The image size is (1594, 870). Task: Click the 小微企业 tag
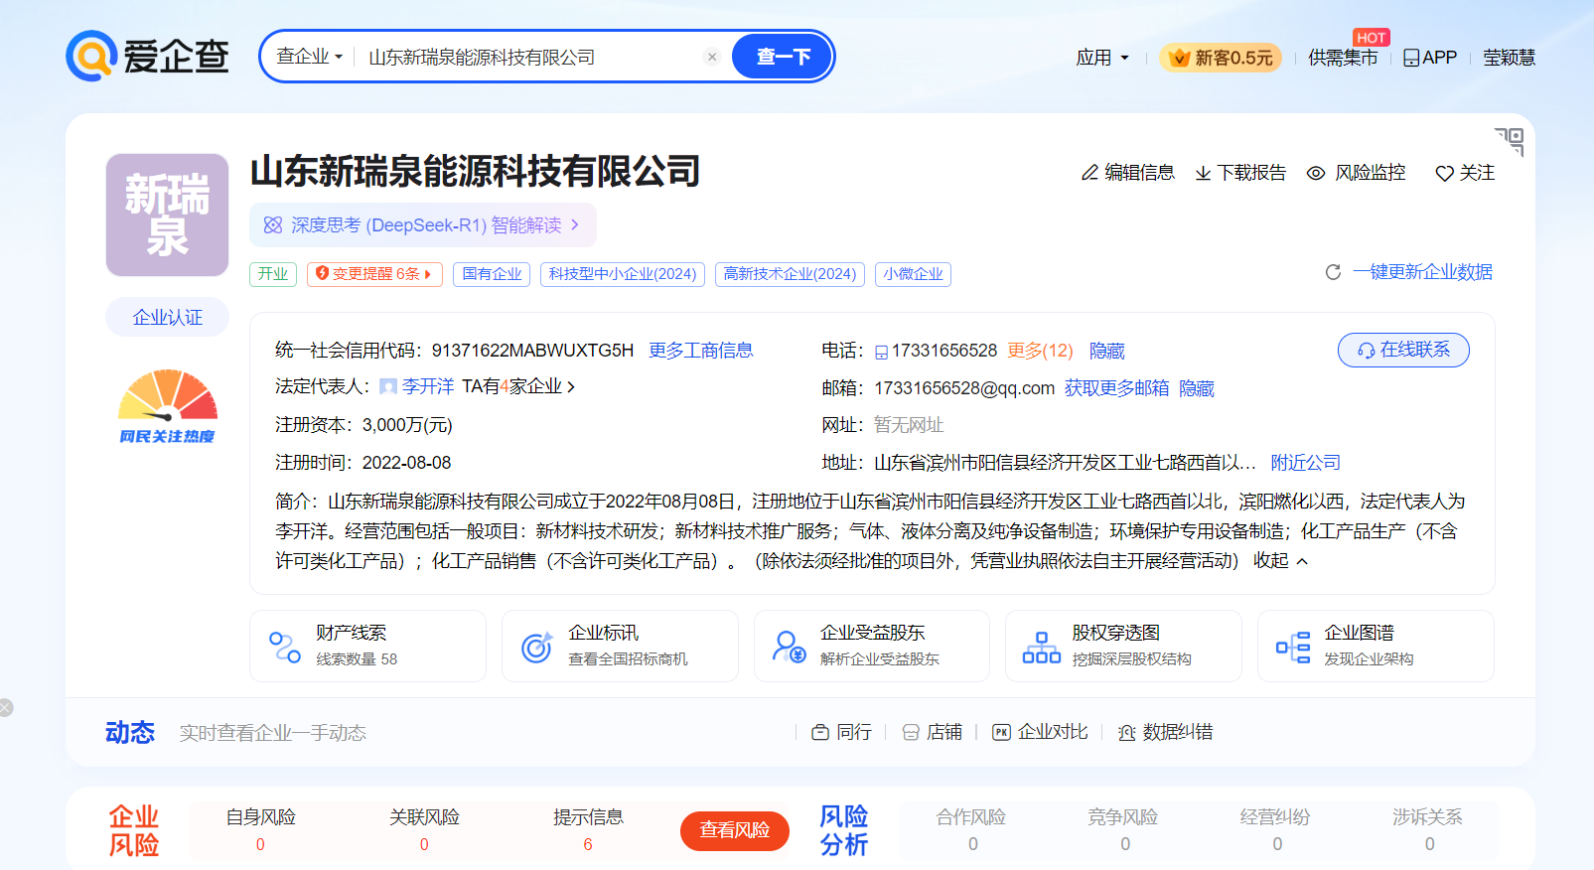(913, 274)
